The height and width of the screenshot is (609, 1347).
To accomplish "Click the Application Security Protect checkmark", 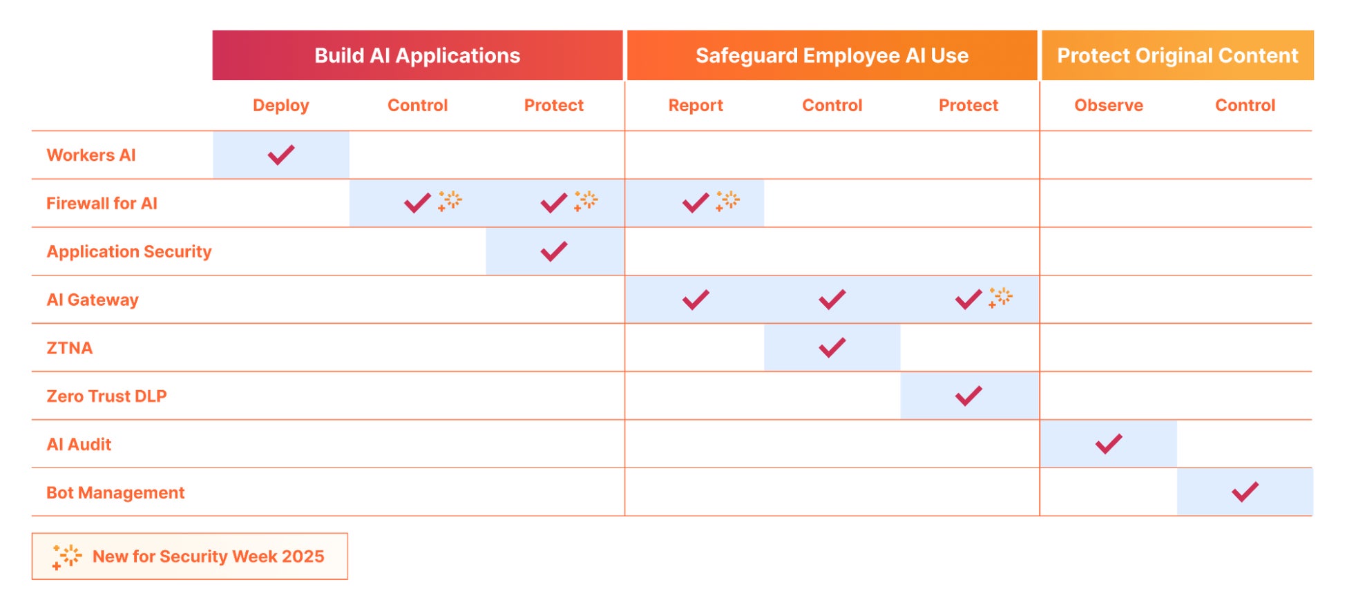I will click(554, 251).
